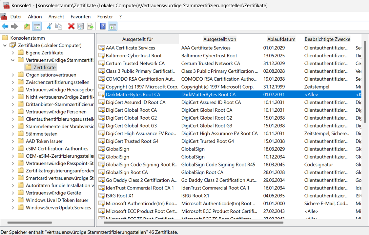Click the Baltimore CyberTrust Root certificate icon

(102, 55)
